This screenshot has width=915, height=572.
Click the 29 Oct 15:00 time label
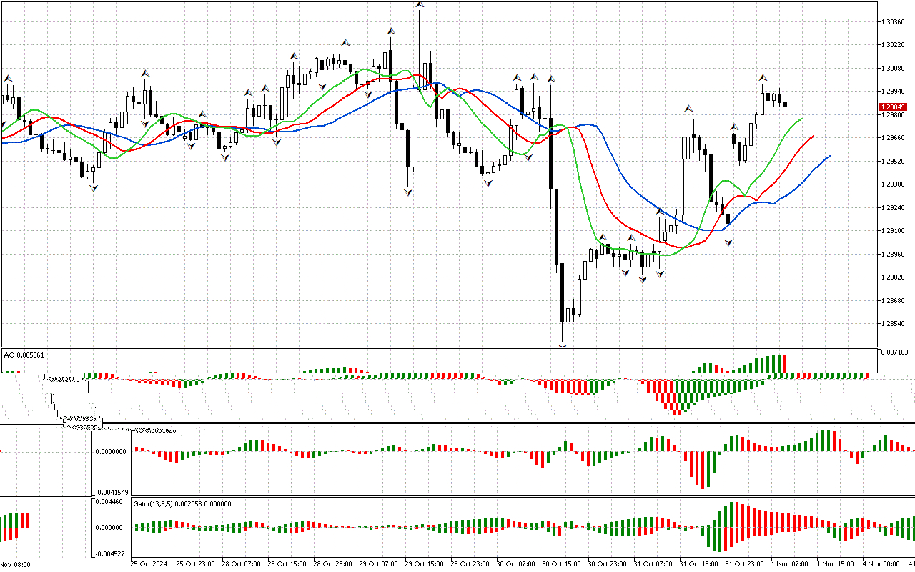click(425, 564)
